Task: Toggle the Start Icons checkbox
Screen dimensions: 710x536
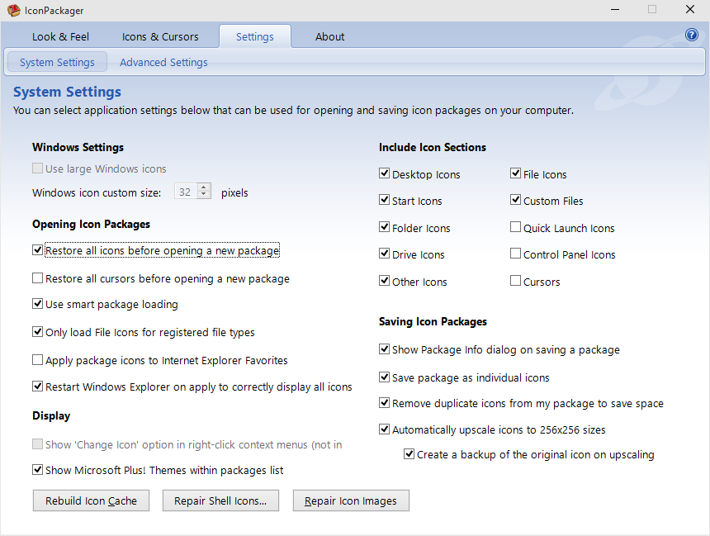Action: [x=385, y=200]
